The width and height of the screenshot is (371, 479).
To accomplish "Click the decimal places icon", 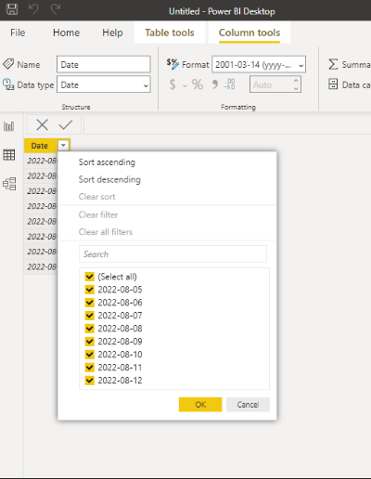I will 229,84.
